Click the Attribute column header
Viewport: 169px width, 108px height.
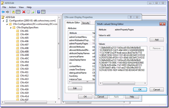coord(80,33)
